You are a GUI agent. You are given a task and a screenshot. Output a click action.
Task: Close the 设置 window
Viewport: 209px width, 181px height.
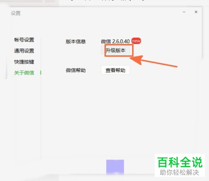(196, 12)
